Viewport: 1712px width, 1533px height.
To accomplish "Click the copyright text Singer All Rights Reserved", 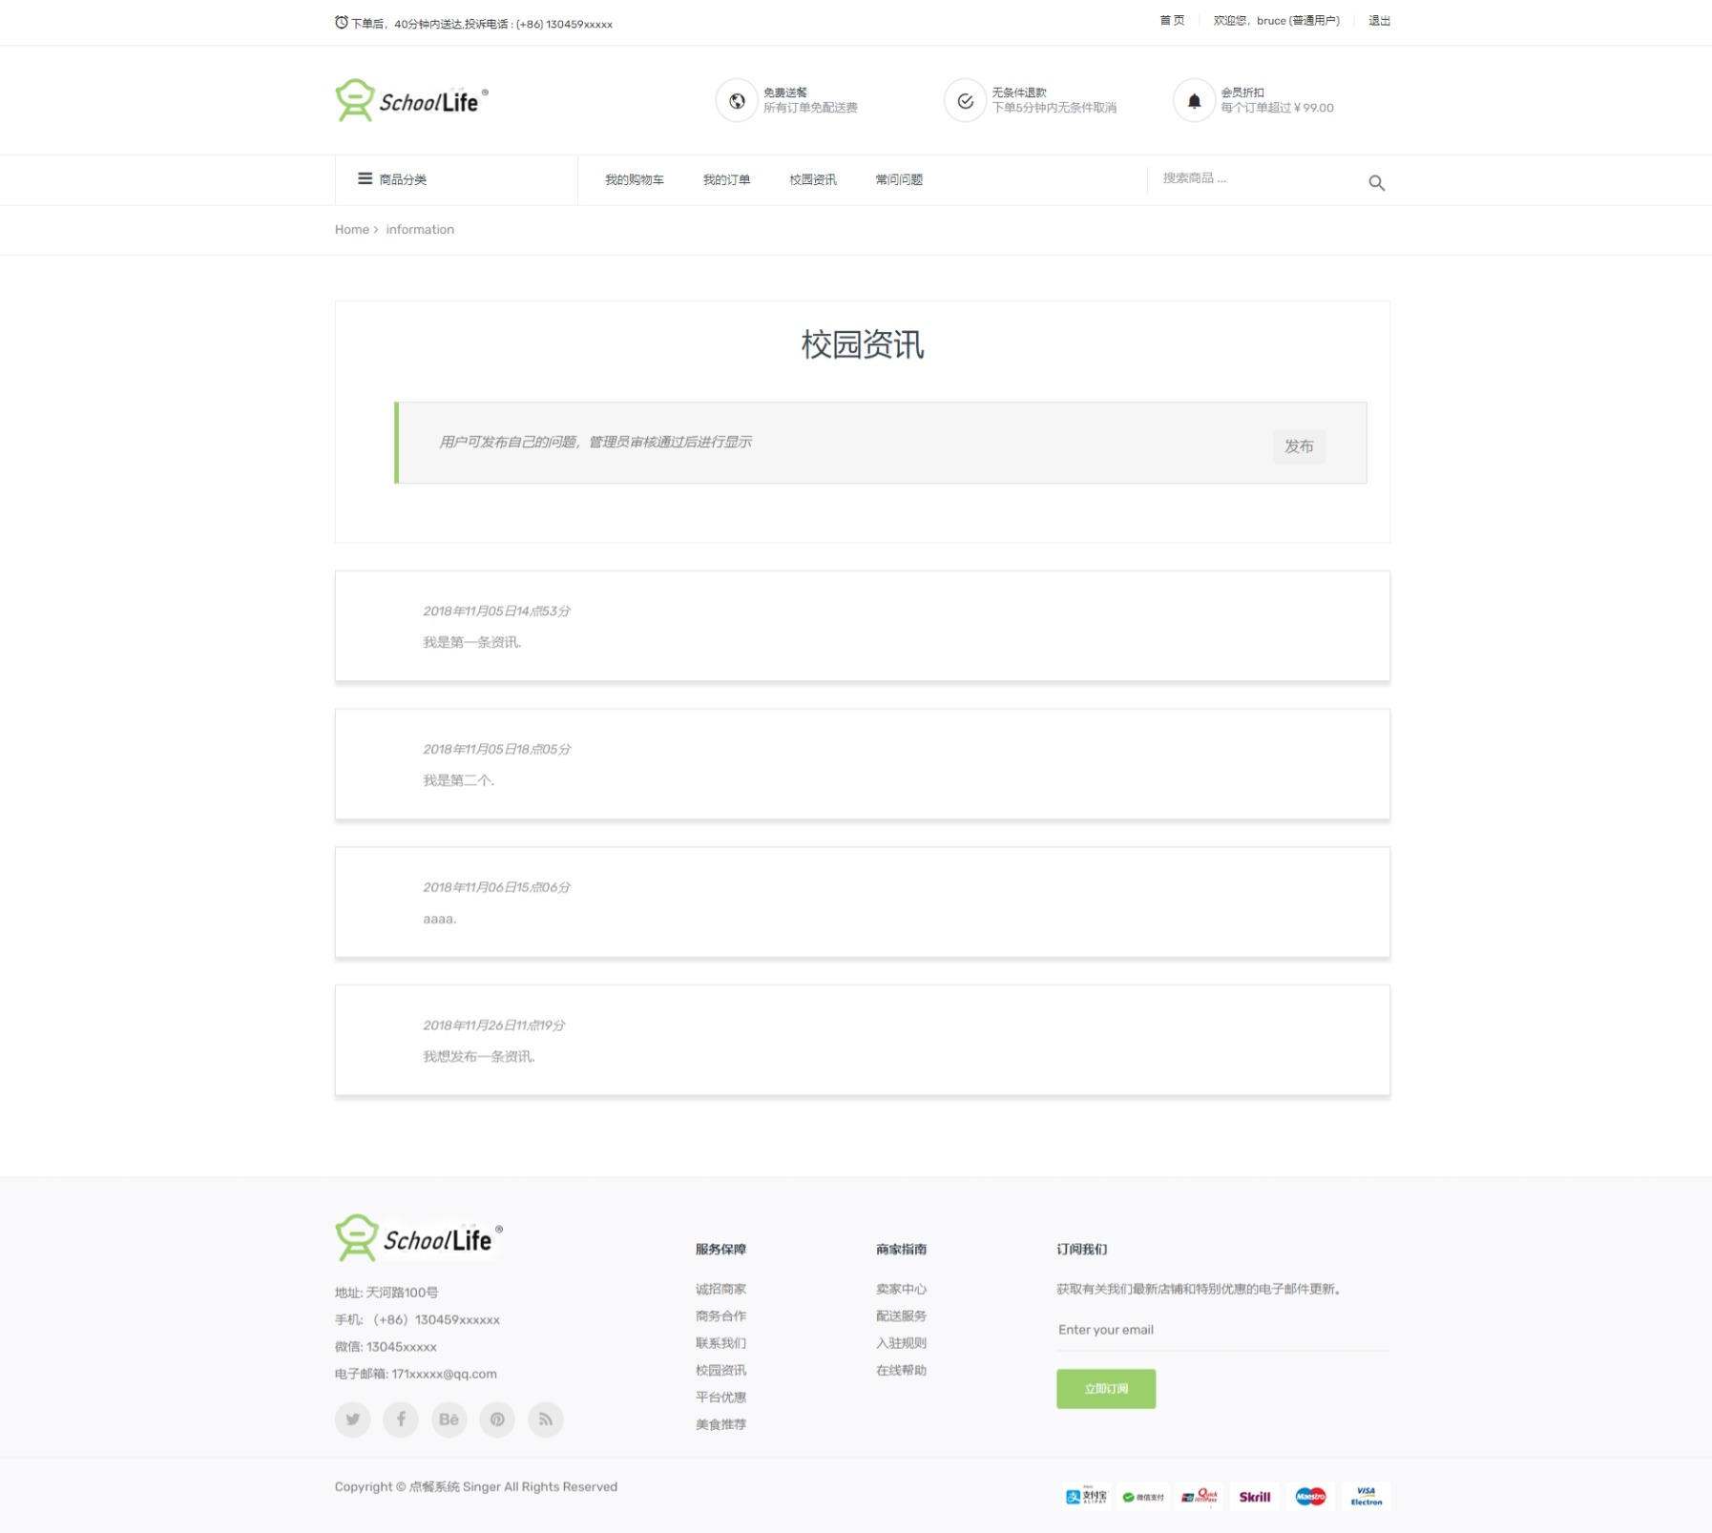I will tap(540, 1486).
